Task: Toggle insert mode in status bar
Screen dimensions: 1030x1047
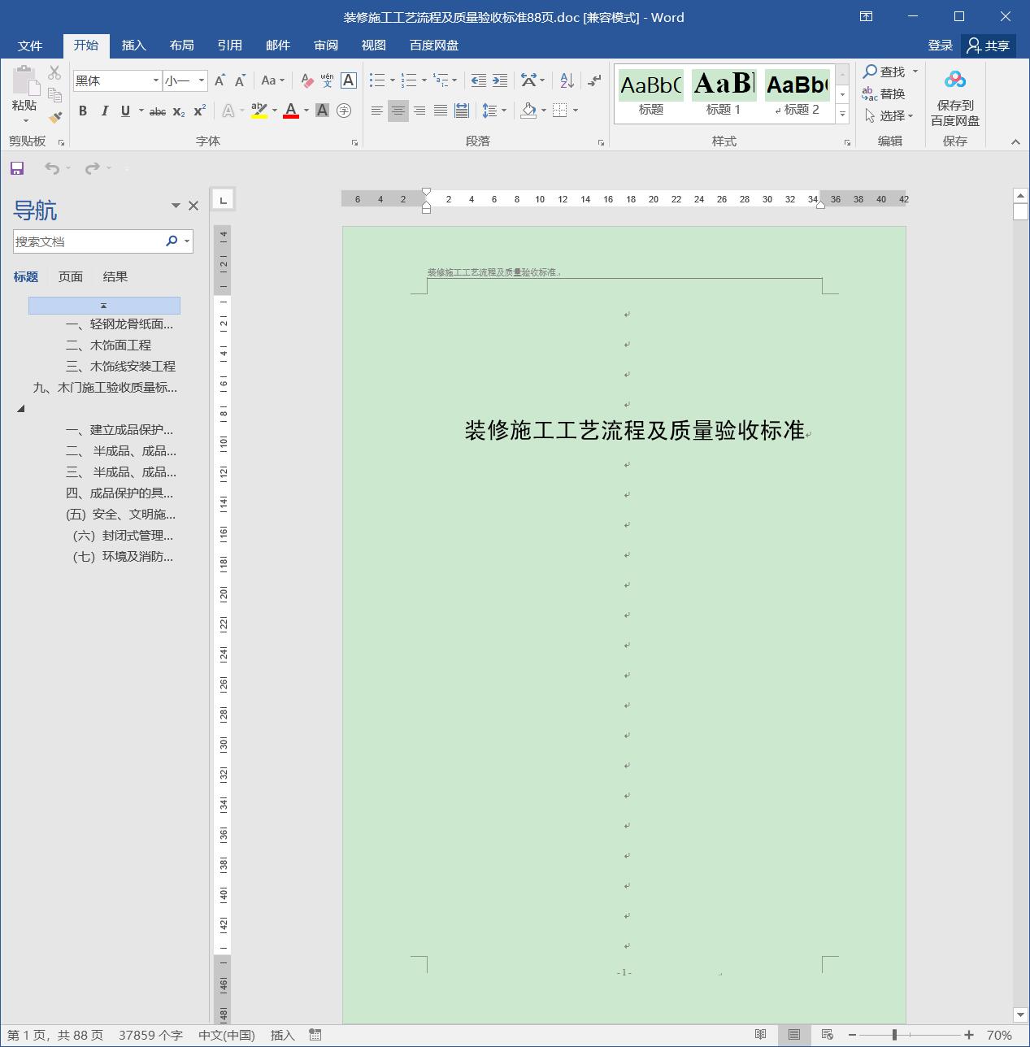Action: (282, 1035)
